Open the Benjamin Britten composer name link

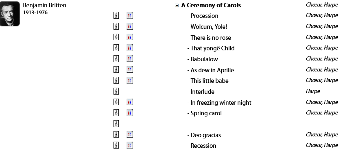point(44,5)
